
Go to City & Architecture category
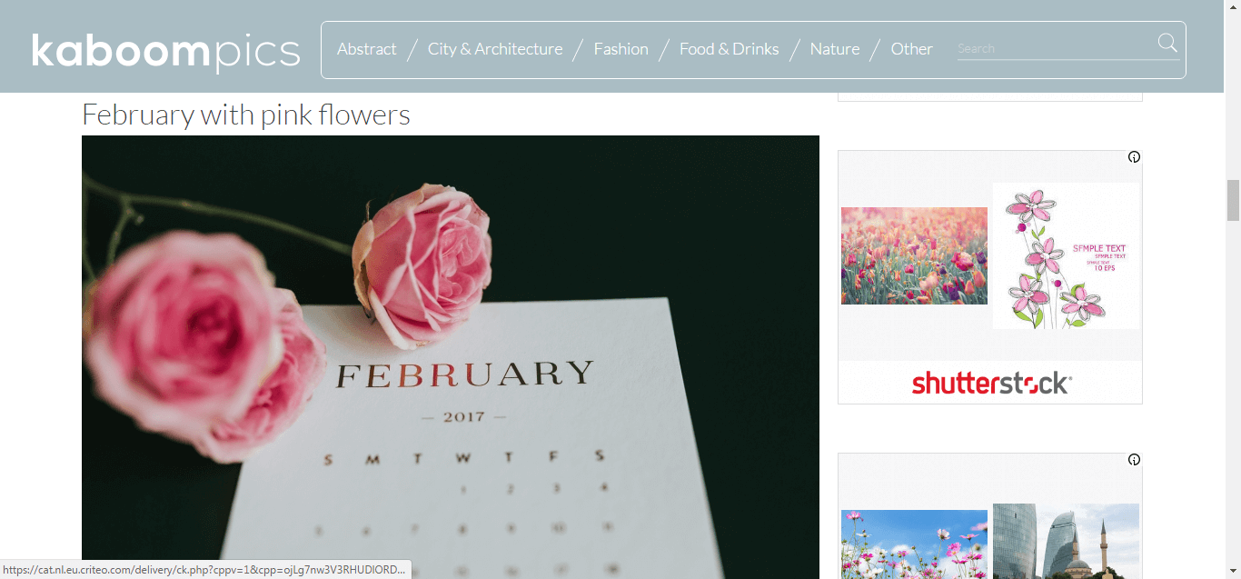[495, 49]
